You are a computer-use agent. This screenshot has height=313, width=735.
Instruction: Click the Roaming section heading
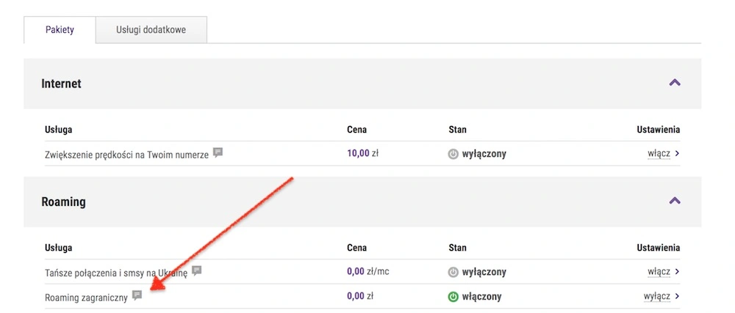click(x=64, y=202)
